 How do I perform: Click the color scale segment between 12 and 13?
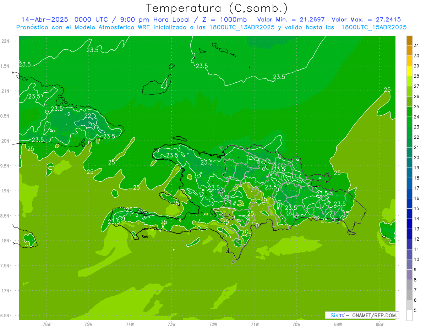[x=409, y=234]
